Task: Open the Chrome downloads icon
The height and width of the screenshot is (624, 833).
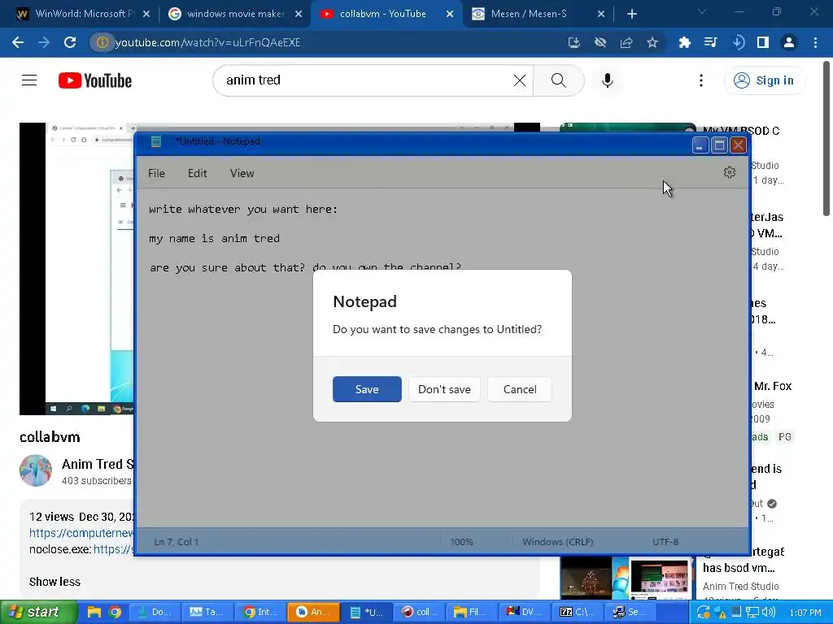Action: 737,42
